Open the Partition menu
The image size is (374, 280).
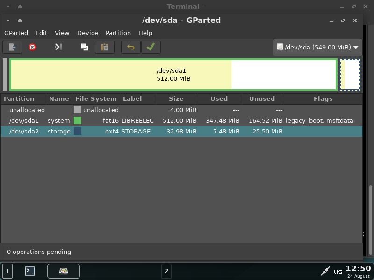pyautogui.click(x=118, y=33)
